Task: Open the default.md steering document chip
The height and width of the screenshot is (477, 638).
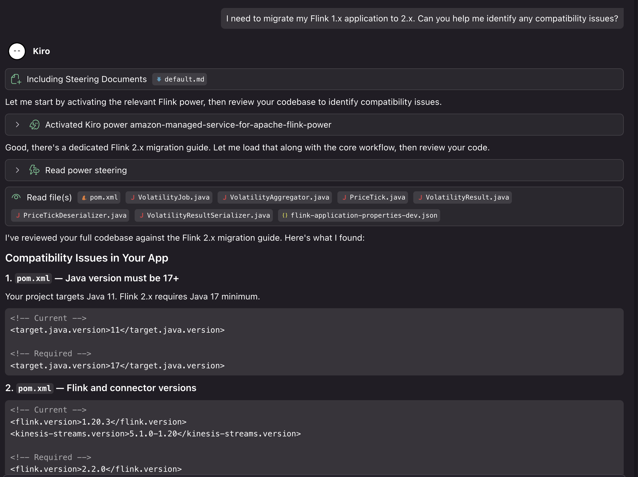Action: (179, 79)
